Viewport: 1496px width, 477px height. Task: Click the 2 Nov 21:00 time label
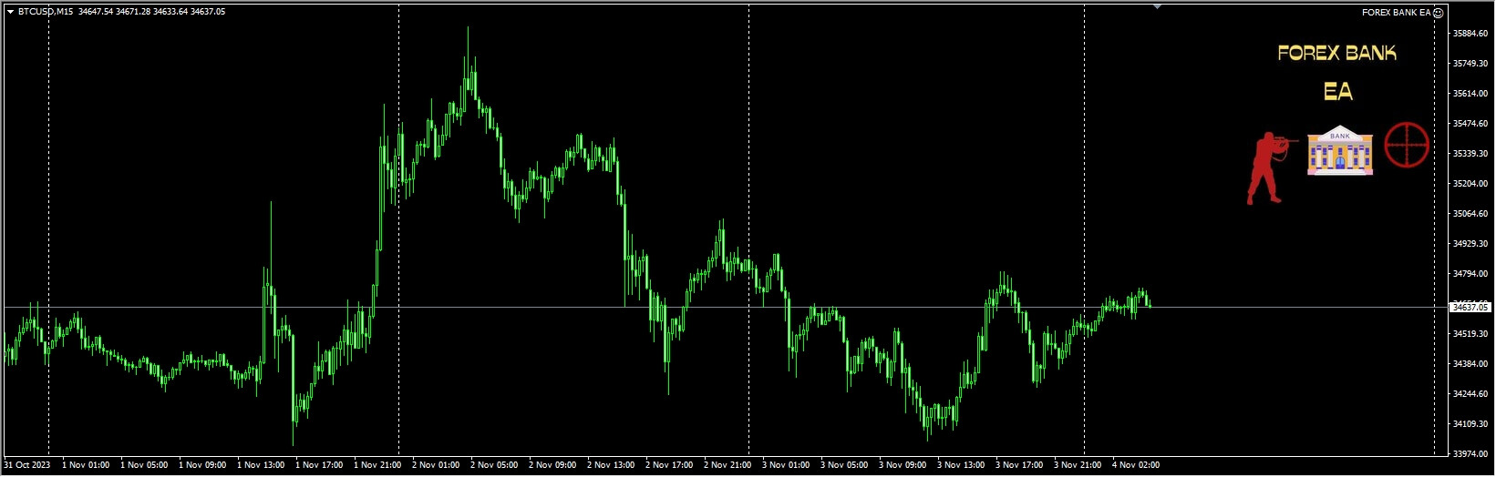(727, 465)
